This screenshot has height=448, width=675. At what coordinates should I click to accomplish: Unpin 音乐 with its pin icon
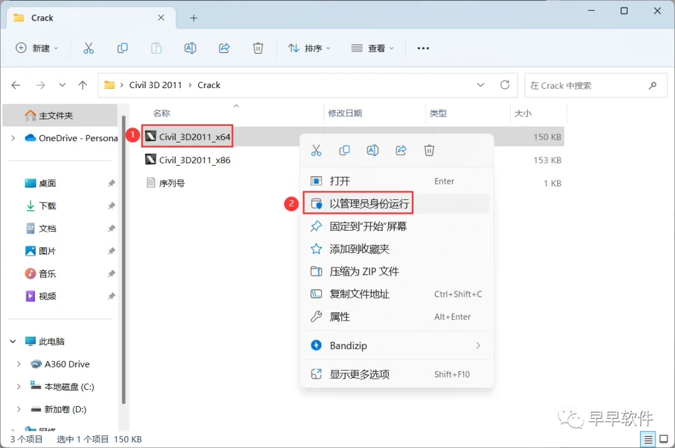111,274
